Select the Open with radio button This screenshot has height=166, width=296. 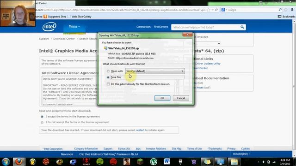[108, 71]
